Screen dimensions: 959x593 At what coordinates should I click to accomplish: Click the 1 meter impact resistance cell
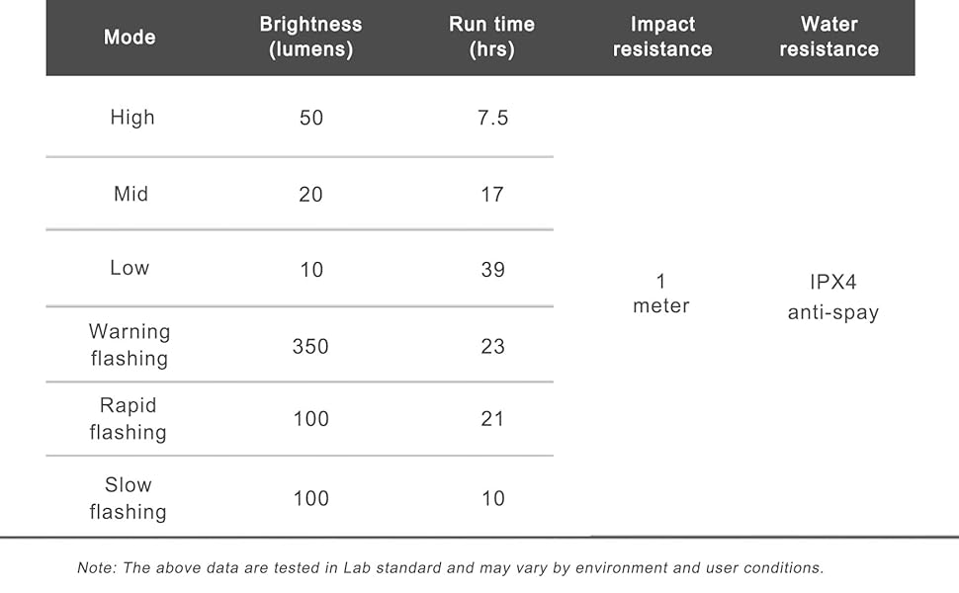pyautogui.click(x=661, y=295)
